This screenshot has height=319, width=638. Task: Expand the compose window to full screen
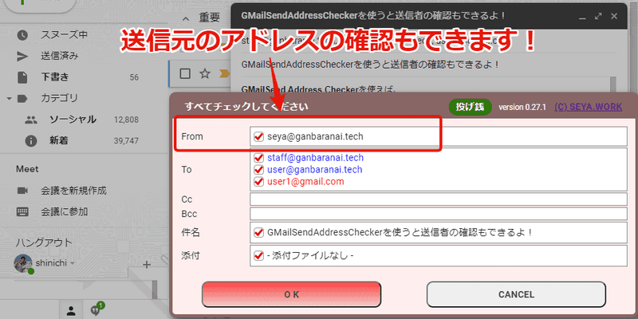pyautogui.click(x=598, y=16)
